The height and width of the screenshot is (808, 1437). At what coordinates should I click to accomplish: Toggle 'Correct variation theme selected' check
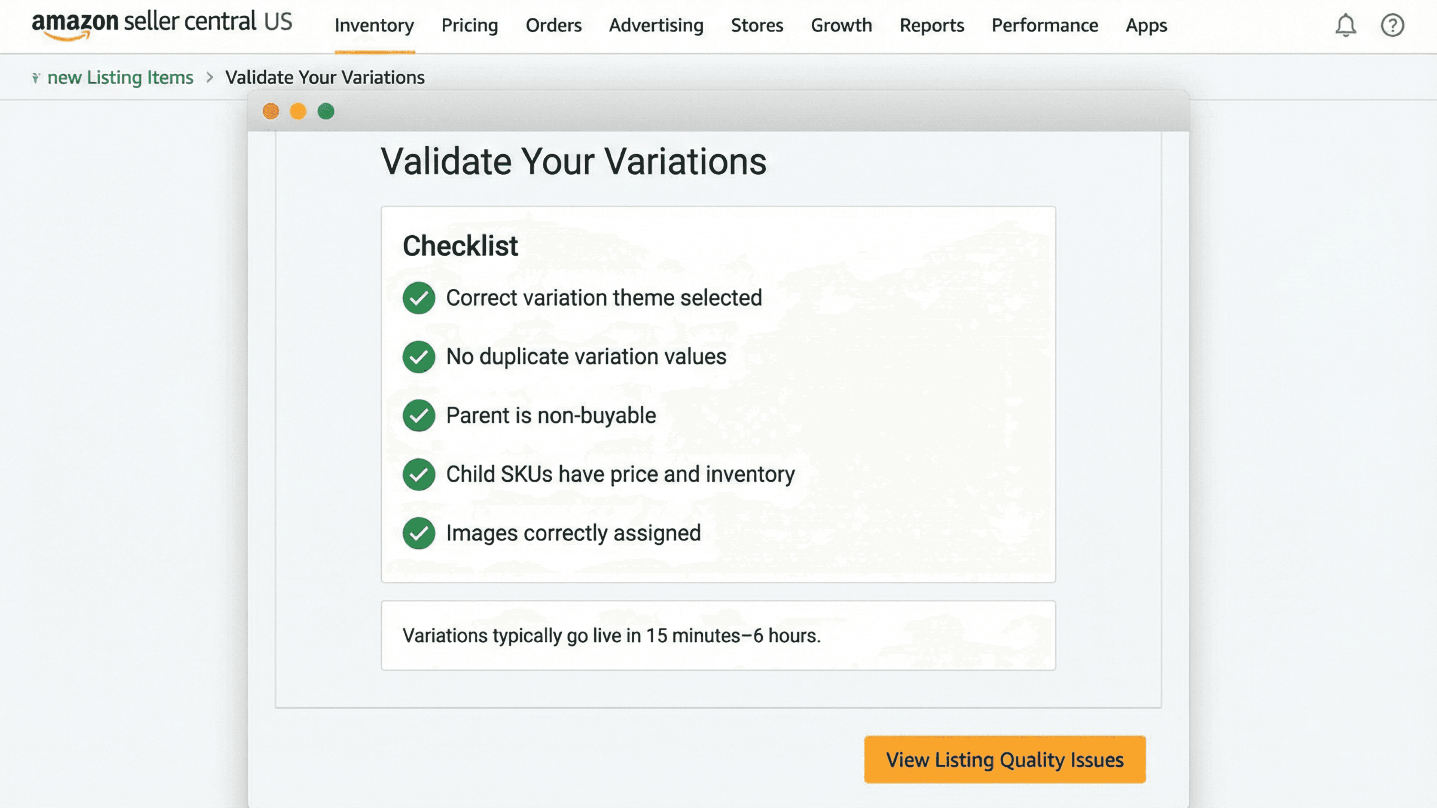coord(418,298)
